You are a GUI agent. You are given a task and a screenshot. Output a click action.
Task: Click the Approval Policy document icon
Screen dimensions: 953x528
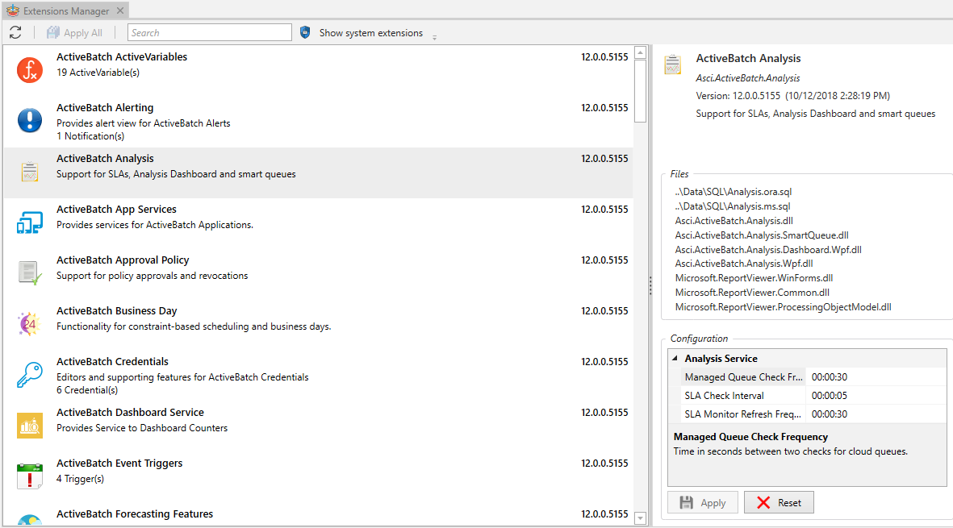30,273
